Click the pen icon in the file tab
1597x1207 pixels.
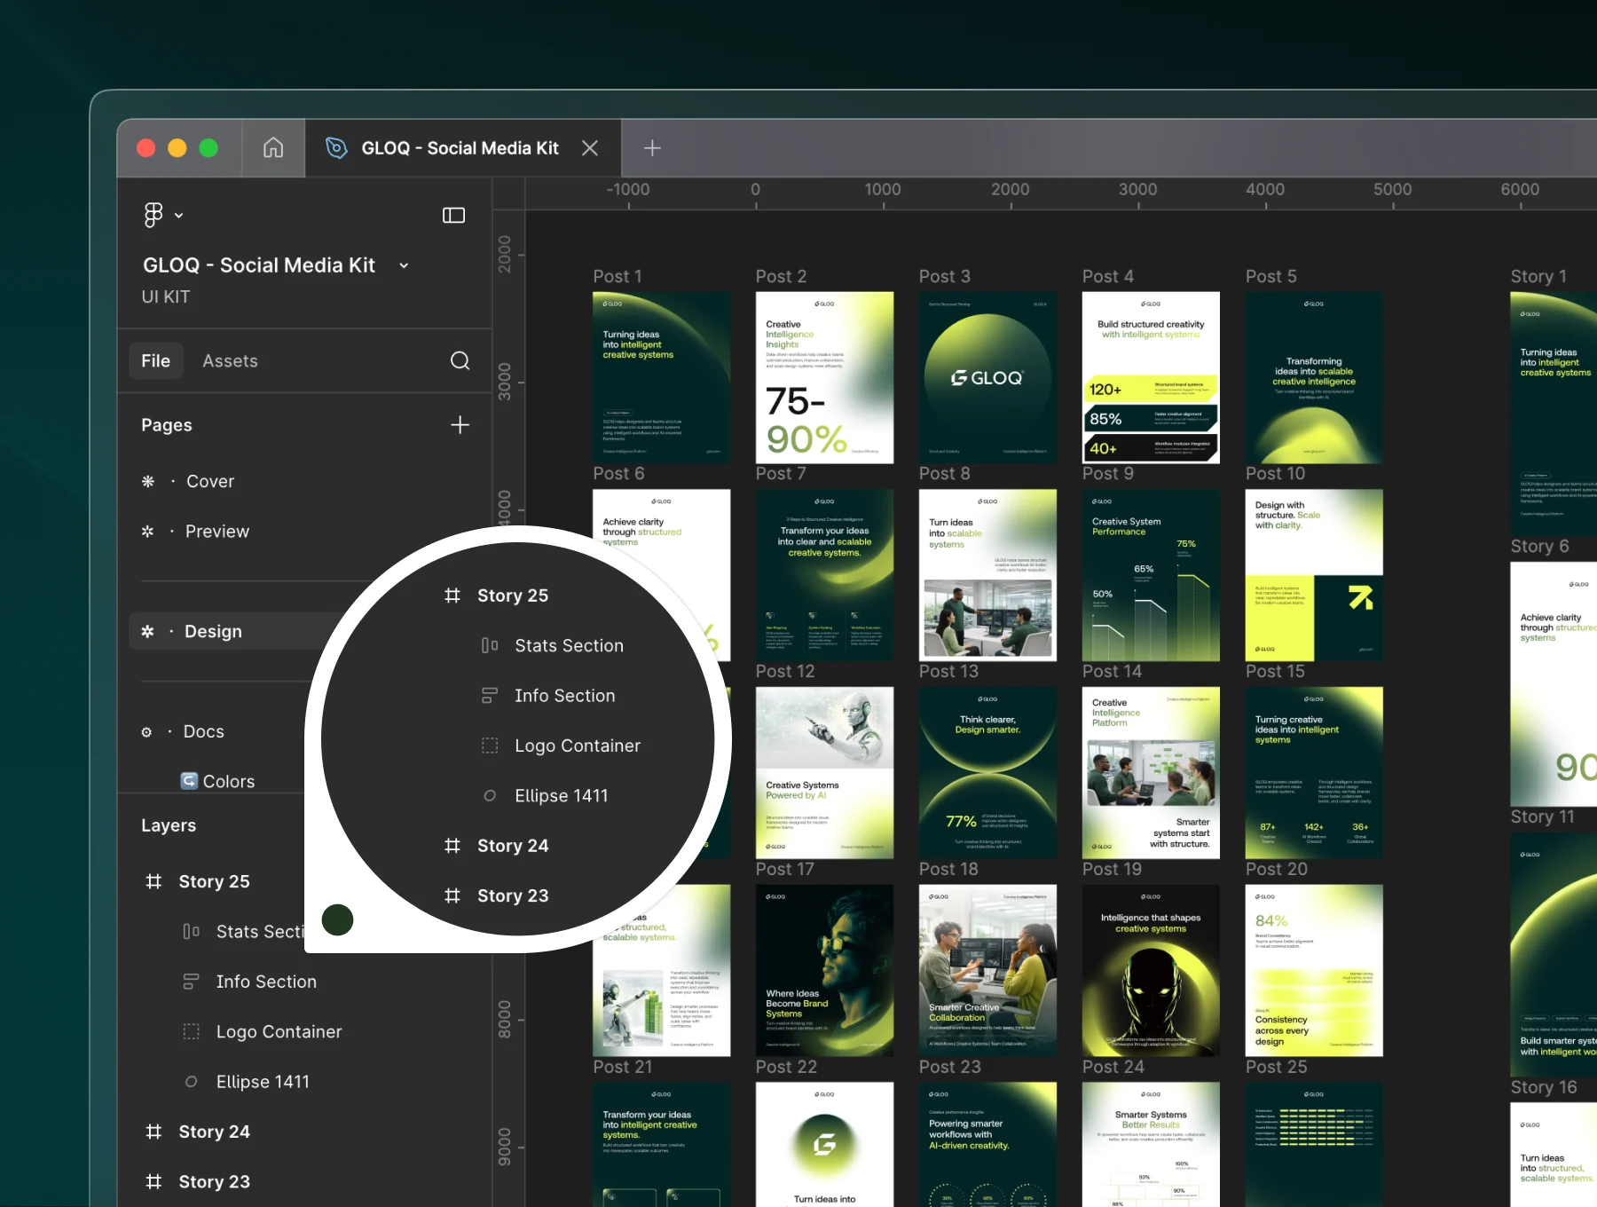pos(336,147)
